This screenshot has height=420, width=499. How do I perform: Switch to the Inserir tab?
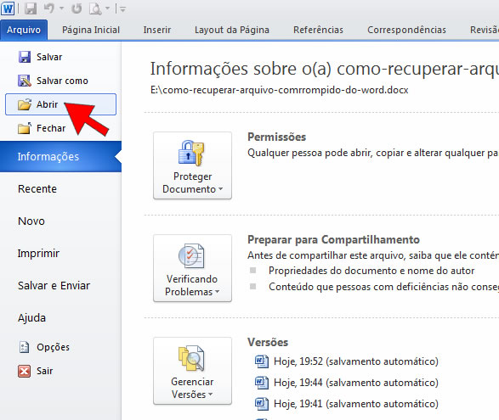tap(157, 30)
